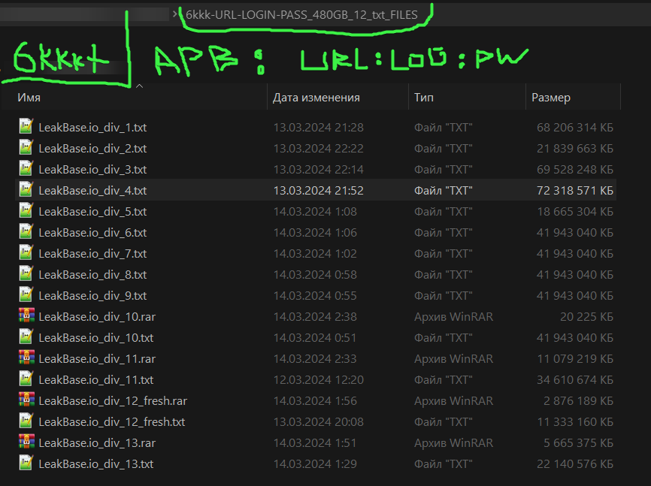Click Архив WinRAR type of LeakBase.io_div_13.rar
Image resolution: width=651 pixels, height=486 pixels.
(x=453, y=443)
